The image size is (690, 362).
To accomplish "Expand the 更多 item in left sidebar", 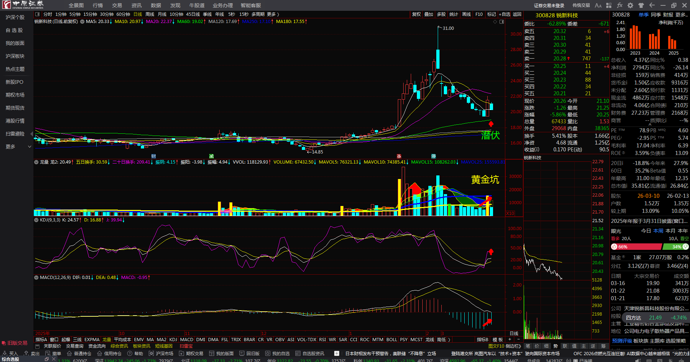I will pos(18,147).
